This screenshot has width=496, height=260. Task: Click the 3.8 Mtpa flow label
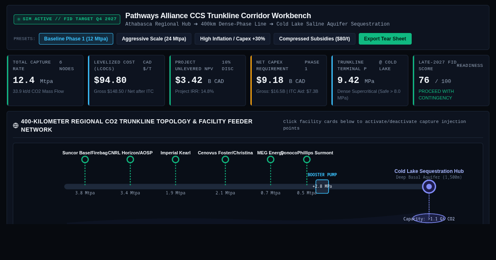point(85,193)
